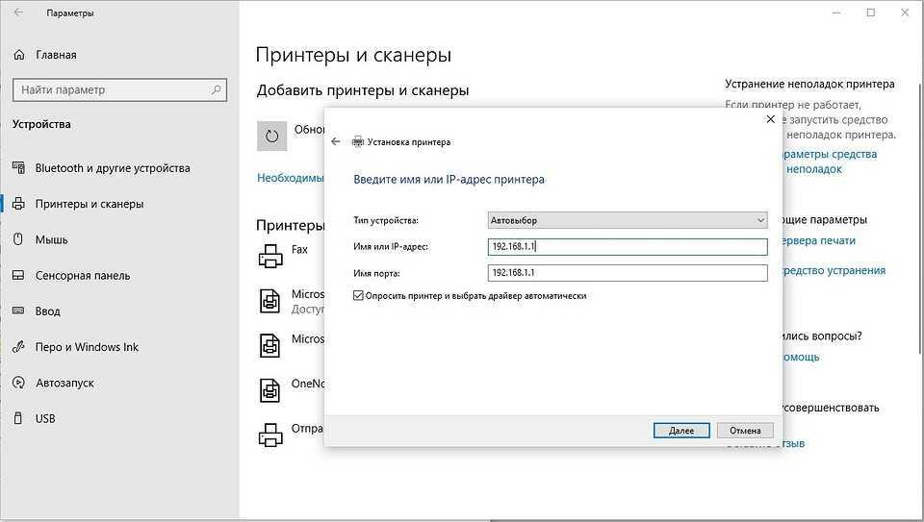Toggle Опросить принтер и выбрать драйвер checkbox
The width and height of the screenshot is (924, 522).
(x=358, y=295)
